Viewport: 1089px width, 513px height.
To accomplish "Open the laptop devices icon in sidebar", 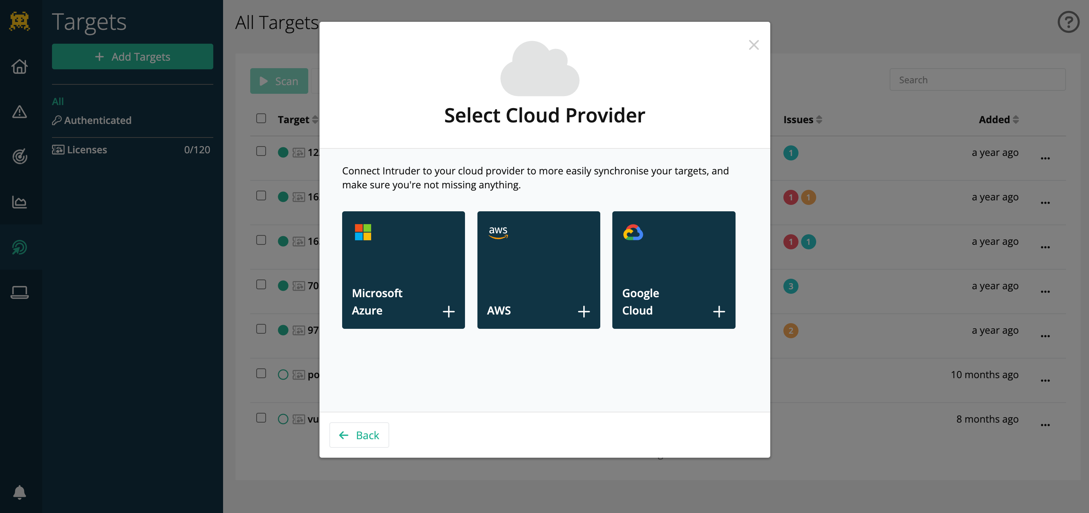I will pyautogui.click(x=20, y=292).
